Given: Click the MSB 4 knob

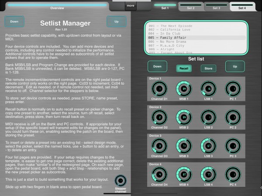Looking at the screenshot, I should (x=184, y=175).
